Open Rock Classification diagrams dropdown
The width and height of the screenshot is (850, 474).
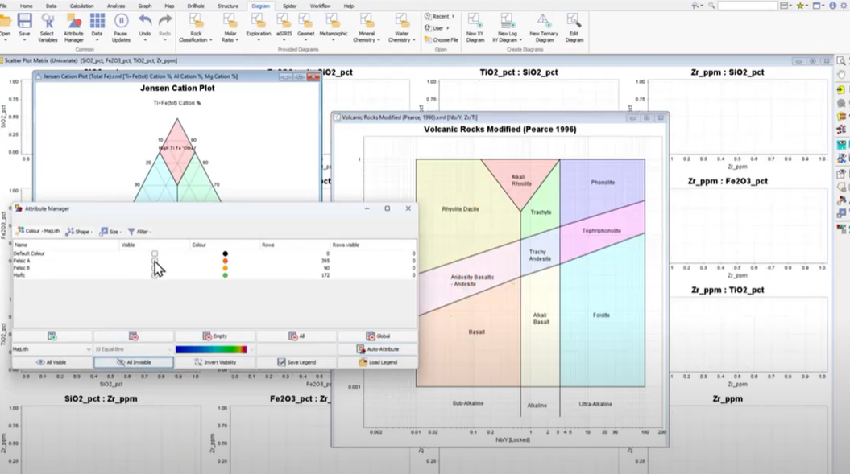pos(196,27)
